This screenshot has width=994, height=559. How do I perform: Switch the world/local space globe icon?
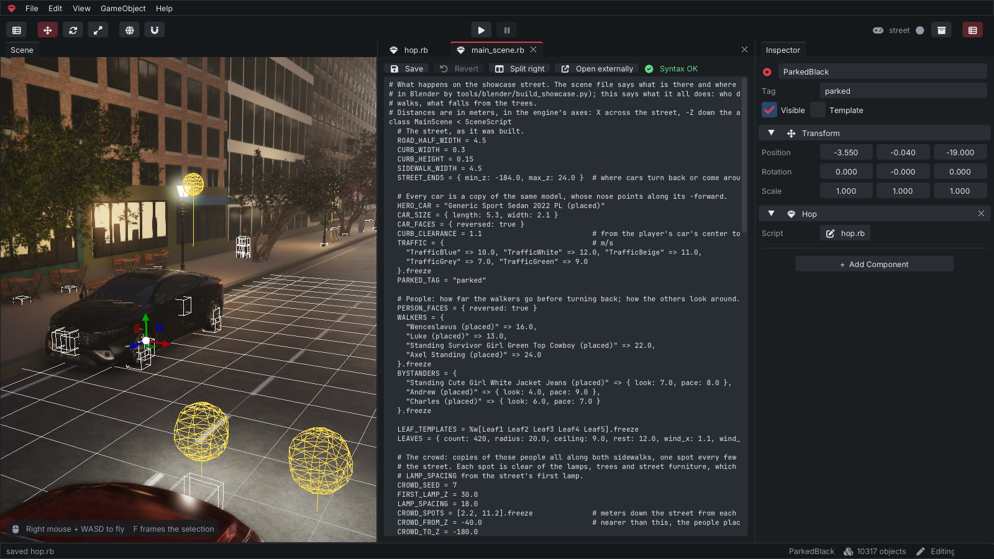click(x=129, y=30)
